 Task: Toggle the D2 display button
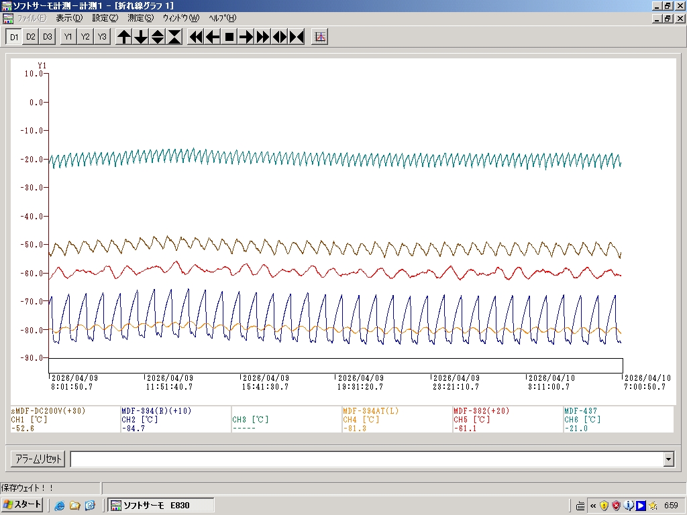30,37
